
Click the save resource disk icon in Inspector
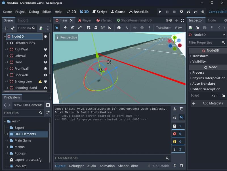[205, 27]
